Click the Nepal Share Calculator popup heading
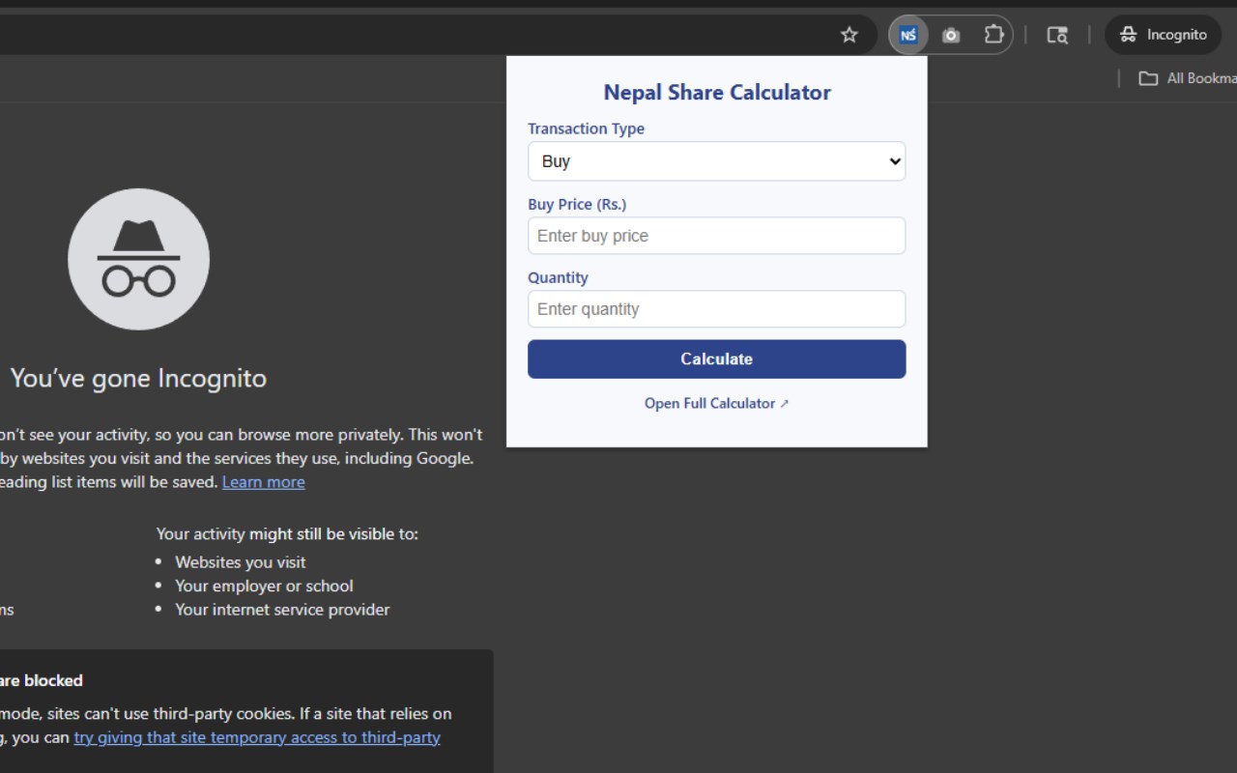Viewport: 1237px width, 773px height. tap(717, 93)
